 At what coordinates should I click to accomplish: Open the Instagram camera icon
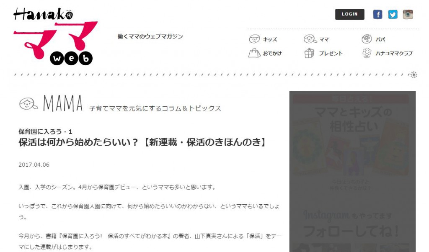click(x=408, y=14)
